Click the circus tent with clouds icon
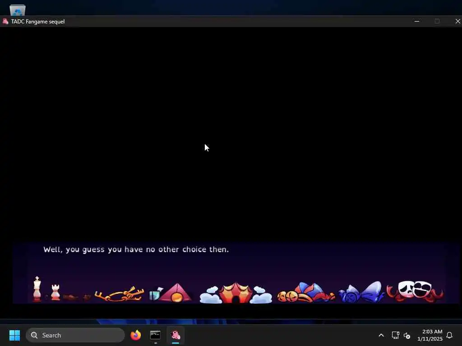 pos(236,293)
